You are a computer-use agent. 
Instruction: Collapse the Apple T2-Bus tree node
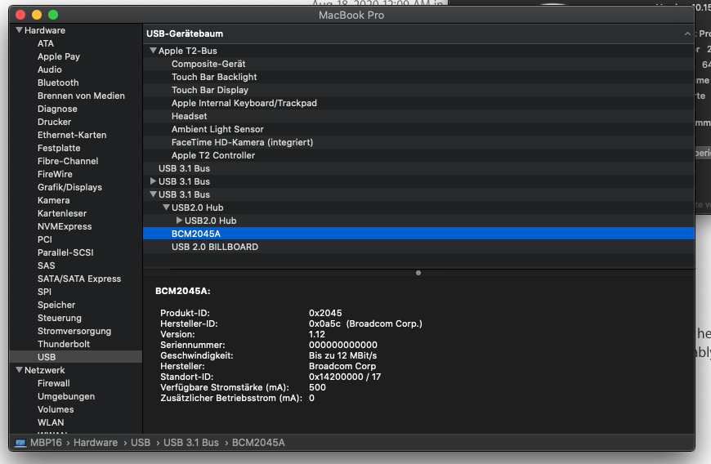[153, 51]
